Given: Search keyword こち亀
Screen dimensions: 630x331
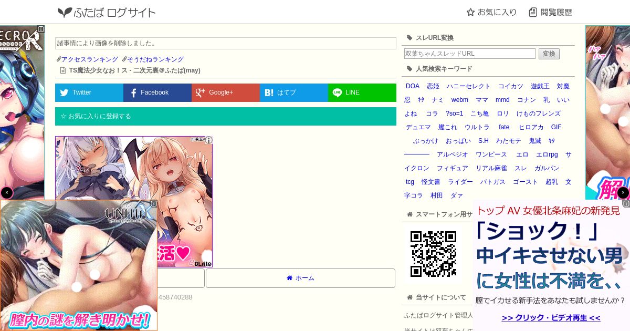Looking at the screenshot, I should (480, 113).
